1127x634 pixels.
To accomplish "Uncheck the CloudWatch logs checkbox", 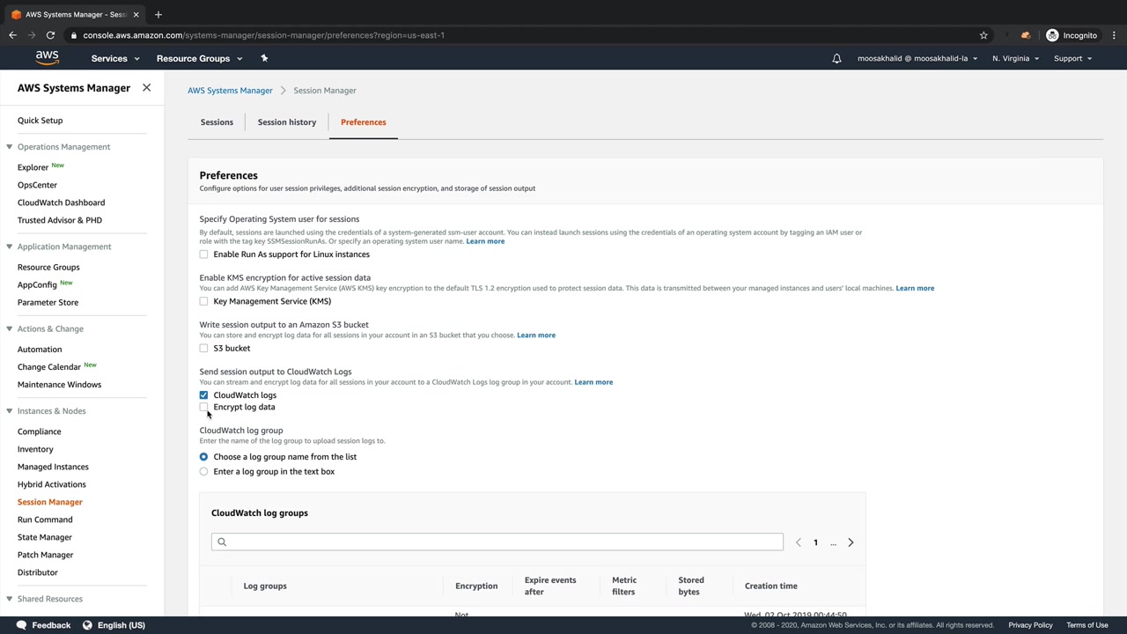I will coord(203,395).
